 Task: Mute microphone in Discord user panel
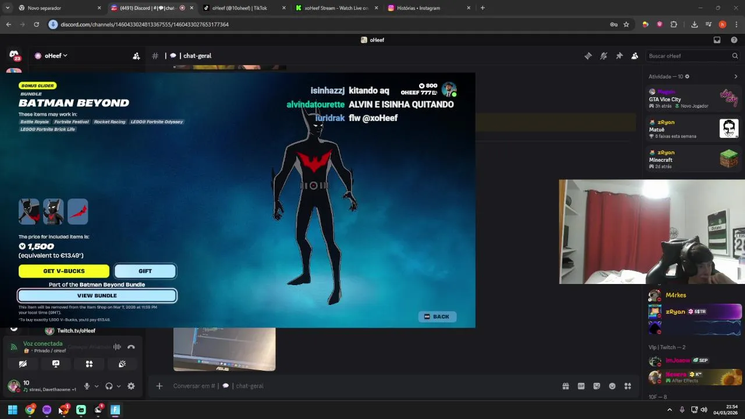point(87,386)
